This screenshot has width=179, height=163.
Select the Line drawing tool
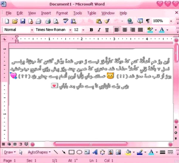(56, 152)
